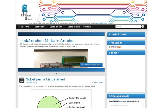
Task: Expand the Corso on-line menu
Action: (55, 27)
